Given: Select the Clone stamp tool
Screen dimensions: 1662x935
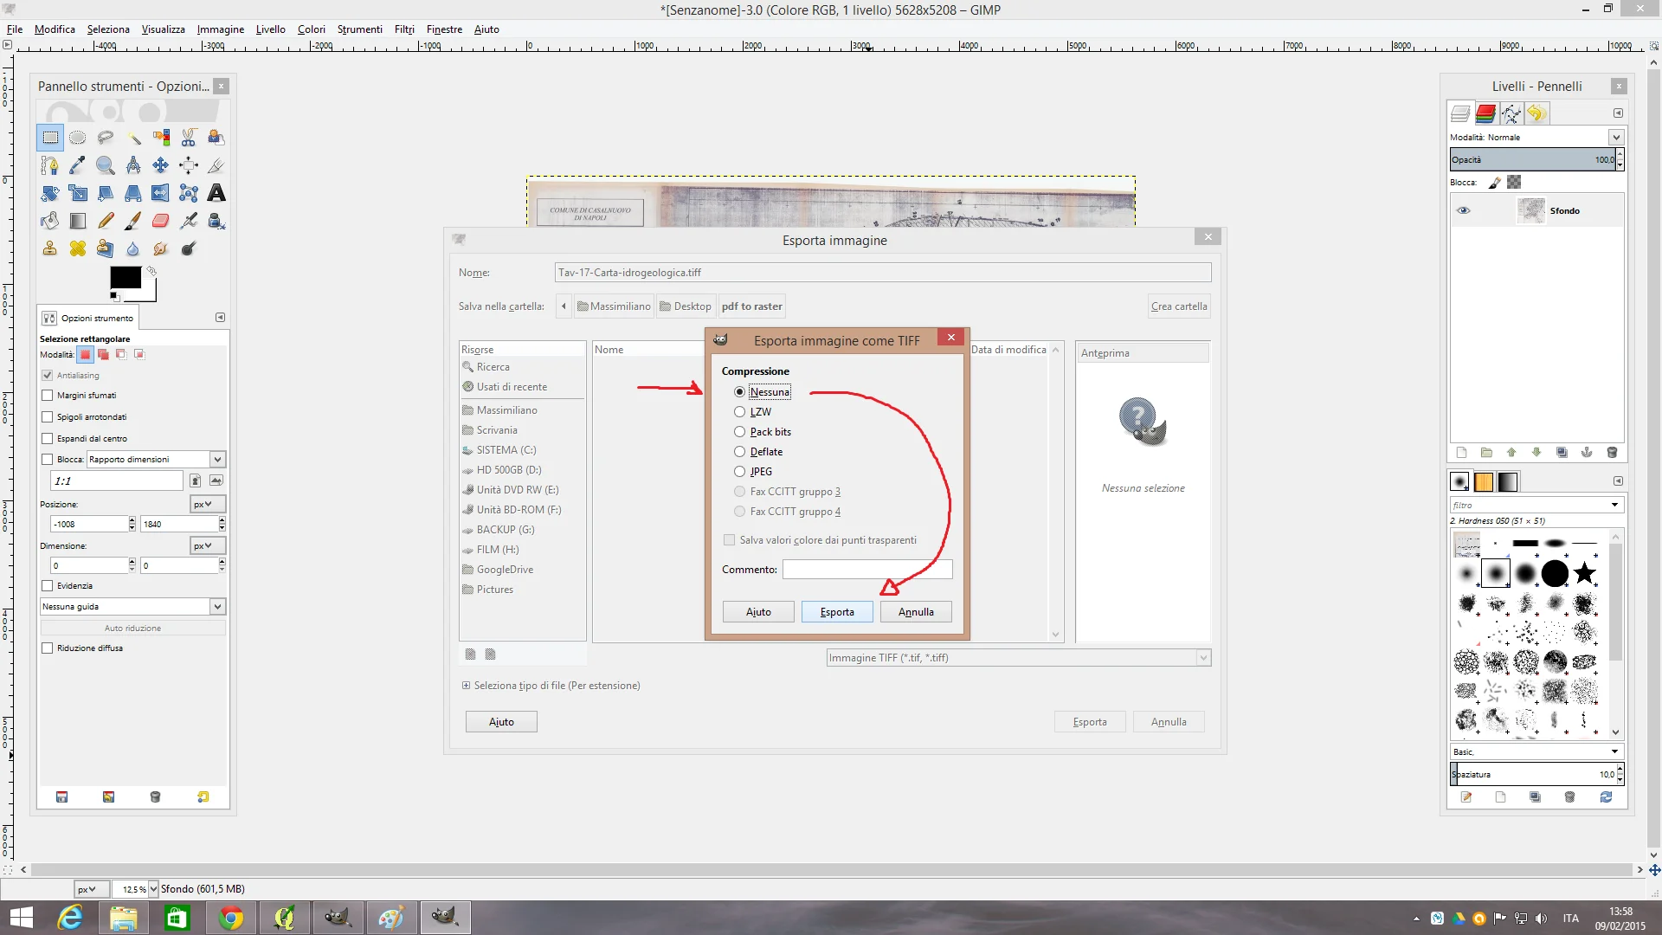Looking at the screenshot, I should click(x=50, y=248).
